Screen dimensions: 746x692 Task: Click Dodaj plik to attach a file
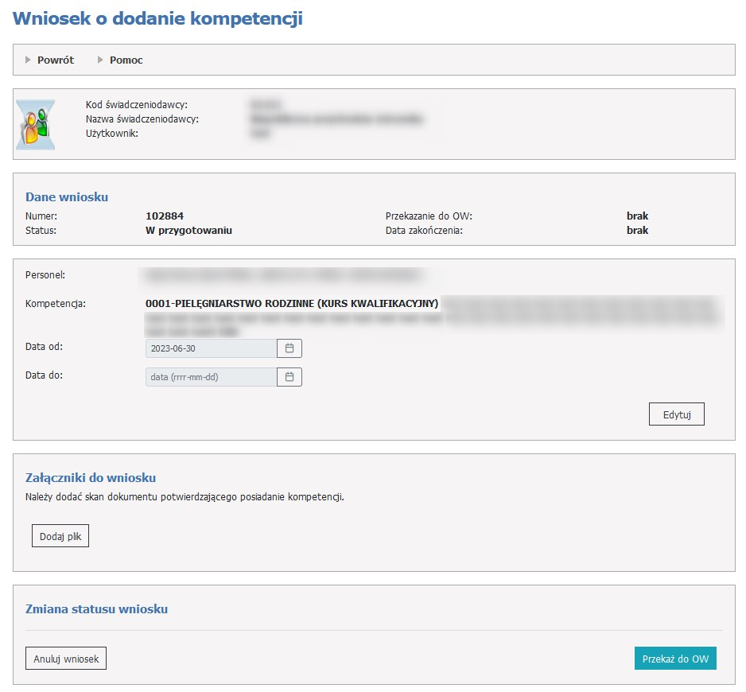60,536
